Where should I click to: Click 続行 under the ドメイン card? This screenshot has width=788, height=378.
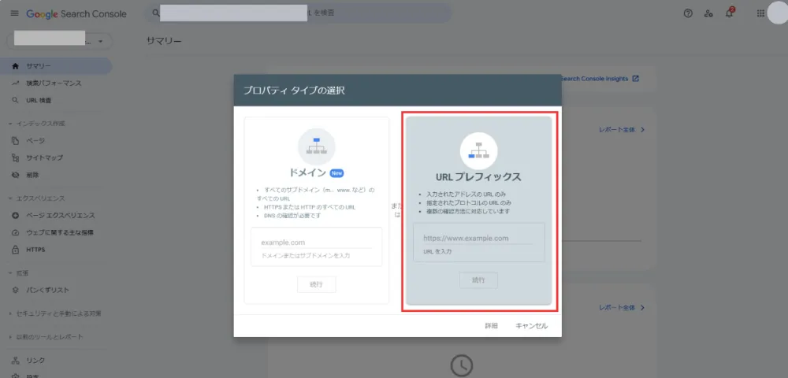(x=317, y=284)
